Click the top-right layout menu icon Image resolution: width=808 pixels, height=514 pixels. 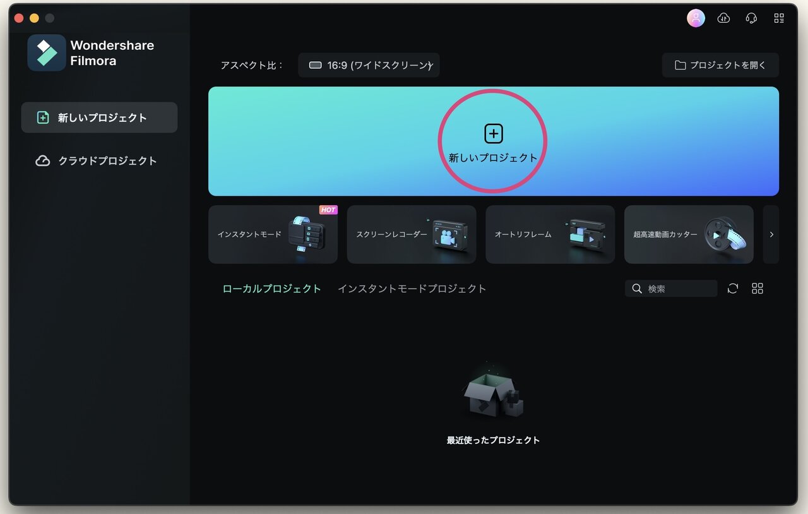click(x=779, y=18)
